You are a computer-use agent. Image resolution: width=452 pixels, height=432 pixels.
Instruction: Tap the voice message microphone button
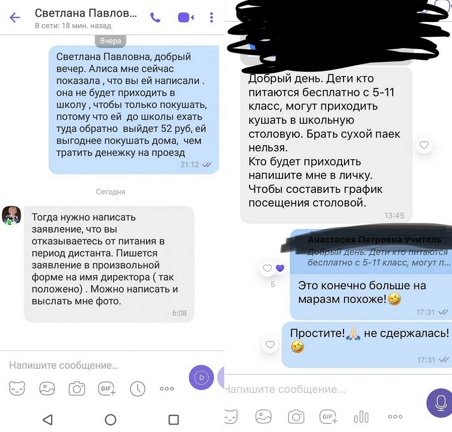click(440, 403)
